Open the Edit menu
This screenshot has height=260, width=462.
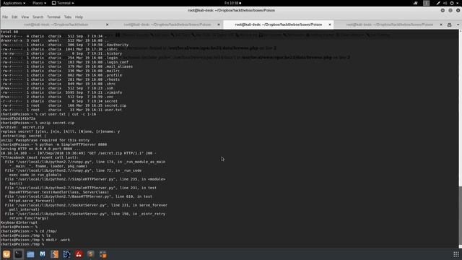click(x=14, y=17)
